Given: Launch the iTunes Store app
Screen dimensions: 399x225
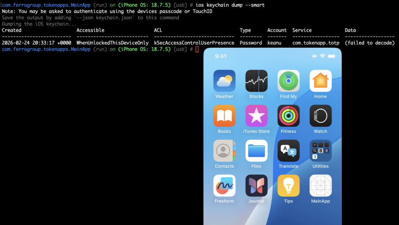Looking at the screenshot, I should pyautogui.click(x=256, y=116).
